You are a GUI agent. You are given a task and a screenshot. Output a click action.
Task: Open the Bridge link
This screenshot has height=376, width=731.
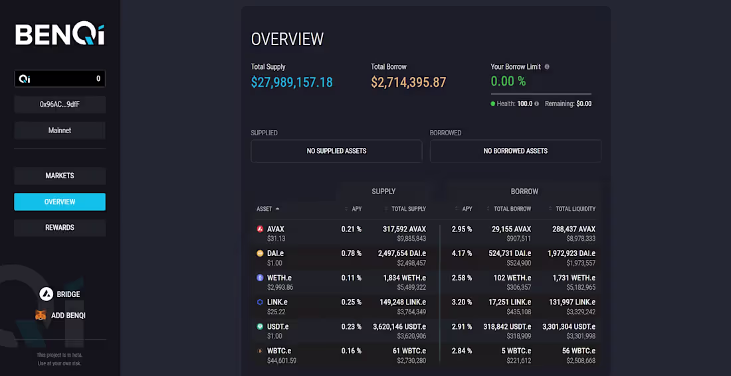[60, 294]
